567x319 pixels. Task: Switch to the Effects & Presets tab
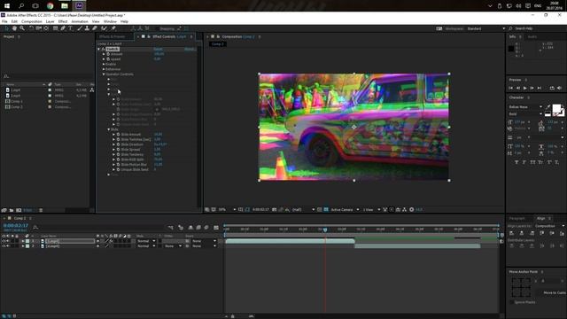[113, 36]
